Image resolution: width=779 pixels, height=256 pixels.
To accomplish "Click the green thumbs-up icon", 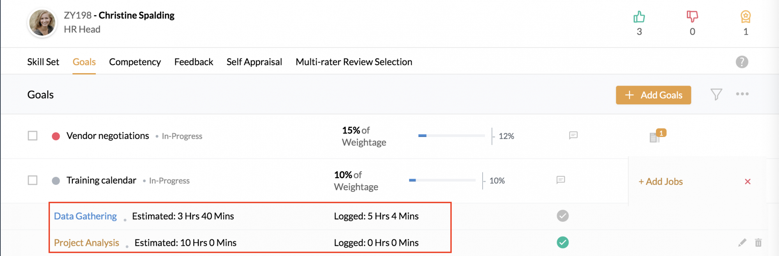I will pyautogui.click(x=639, y=17).
